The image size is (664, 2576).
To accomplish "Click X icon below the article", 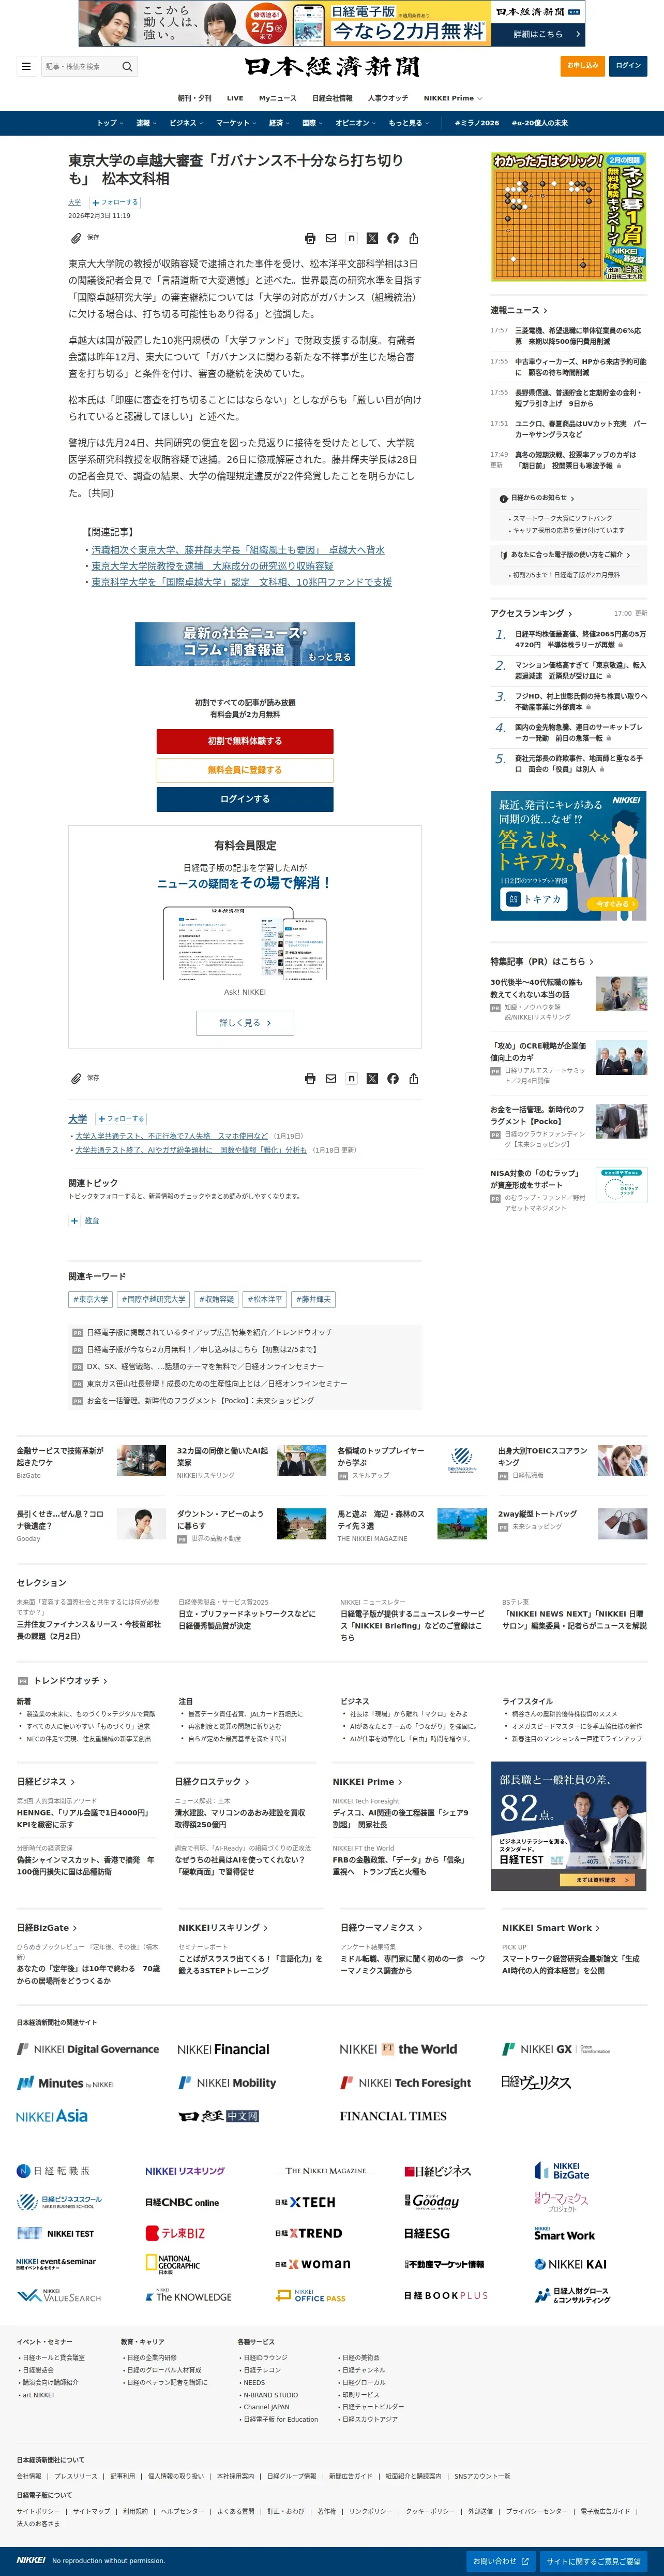I will click(372, 1079).
